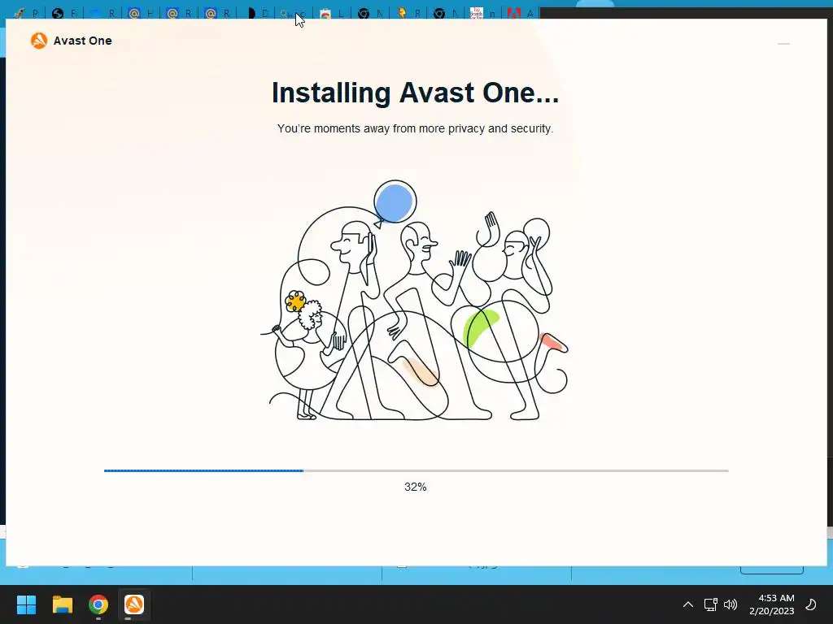Switch to the Chrome Web Store 'L' tab
This screenshot has height=624, width=833.
click(332, 13)
